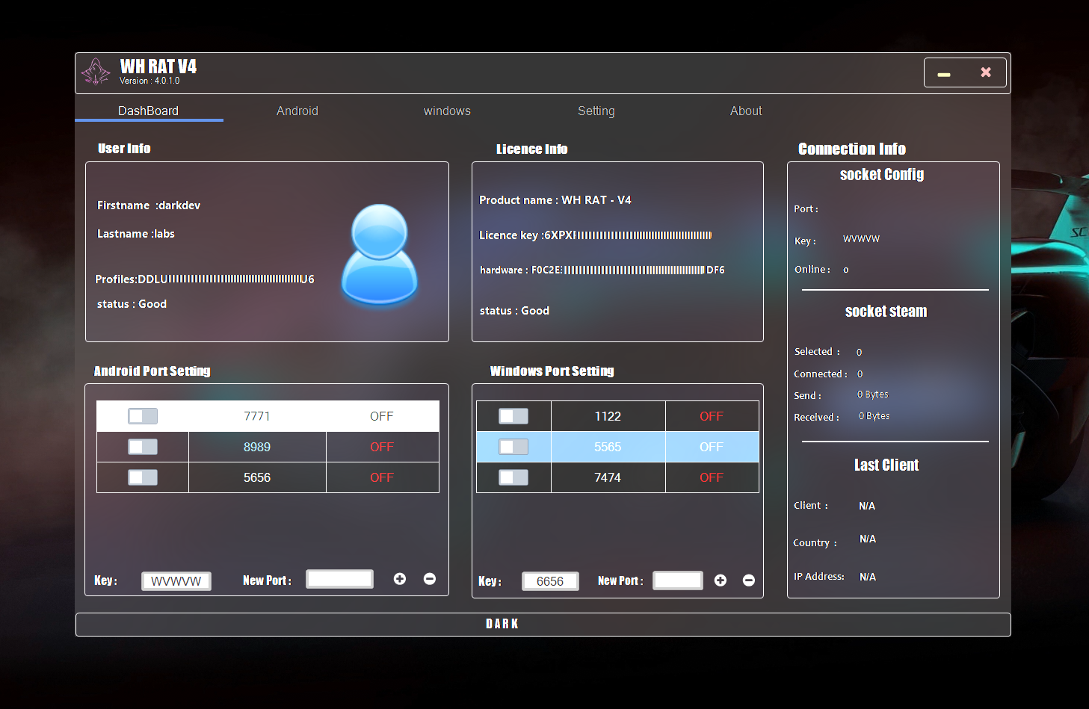Click the plus icon under Windows Port Setting

pyautogui.click(x=721, y=580)
